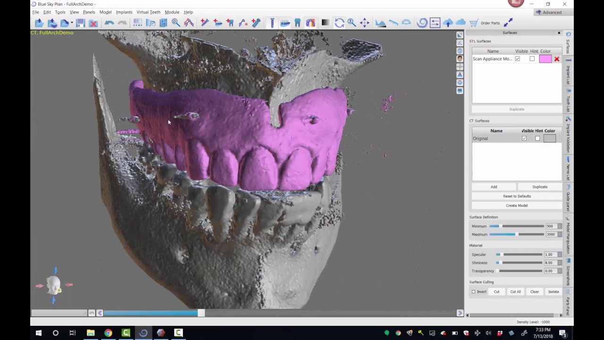Open the folder dropdown arrow in toolbar
The height and width of the screenshot is (340, 604).
point(72,23)
